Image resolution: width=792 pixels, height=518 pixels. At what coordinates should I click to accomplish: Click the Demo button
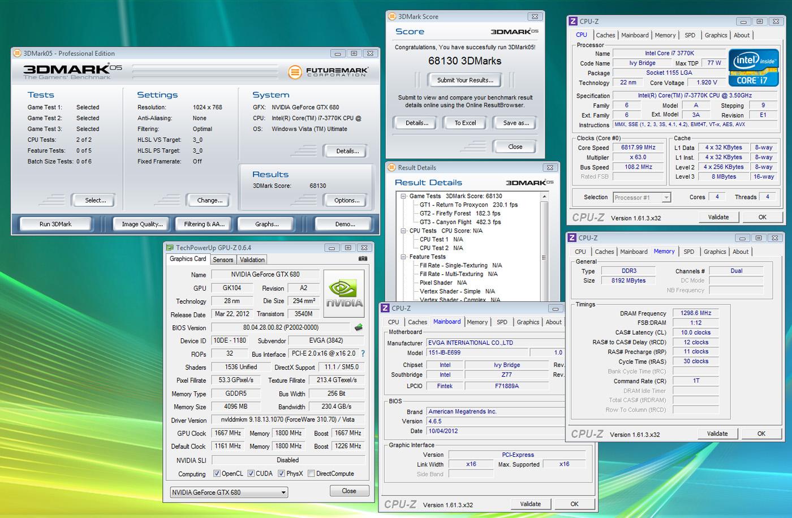(345, 224)
